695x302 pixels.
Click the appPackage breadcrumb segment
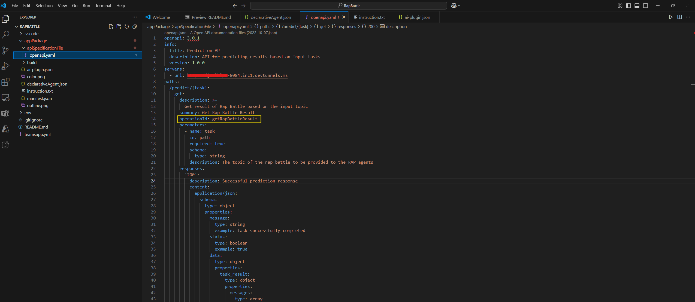[x=158, y=26]
